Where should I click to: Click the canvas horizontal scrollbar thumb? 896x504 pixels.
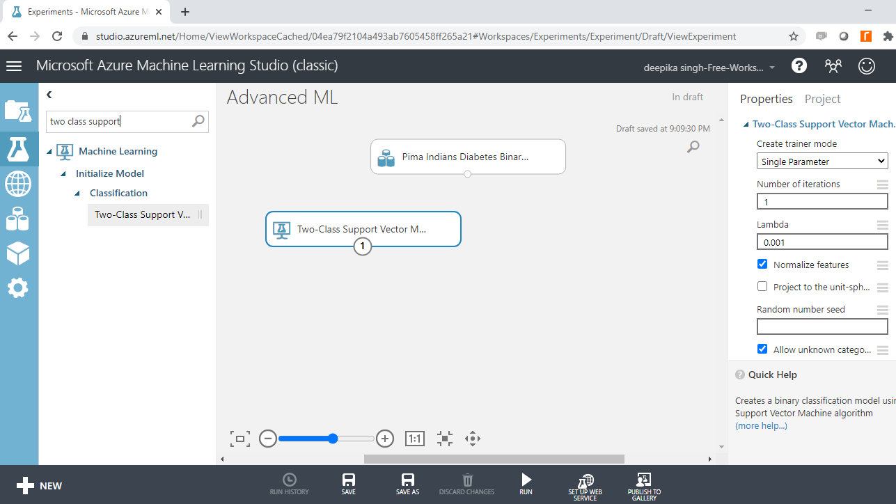pyautogui.click(x=494, y=459)
